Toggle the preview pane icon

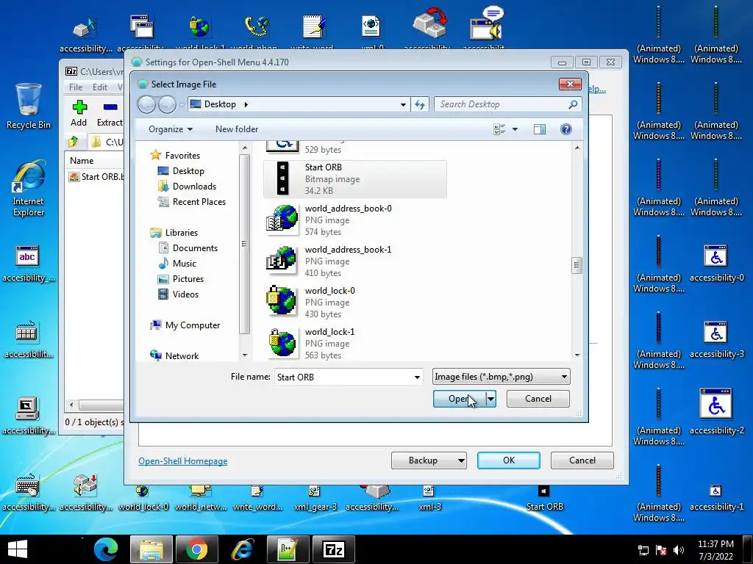click(540, 129)
